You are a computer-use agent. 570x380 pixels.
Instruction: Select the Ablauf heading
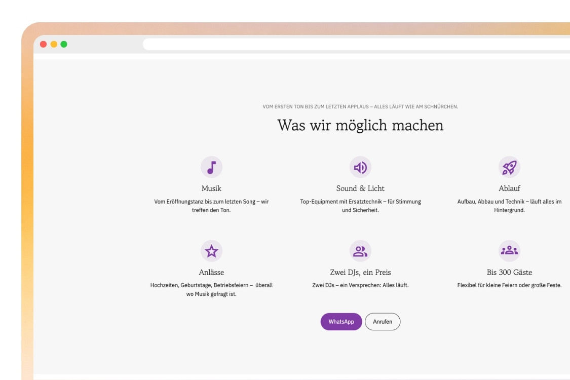(509, 187)
